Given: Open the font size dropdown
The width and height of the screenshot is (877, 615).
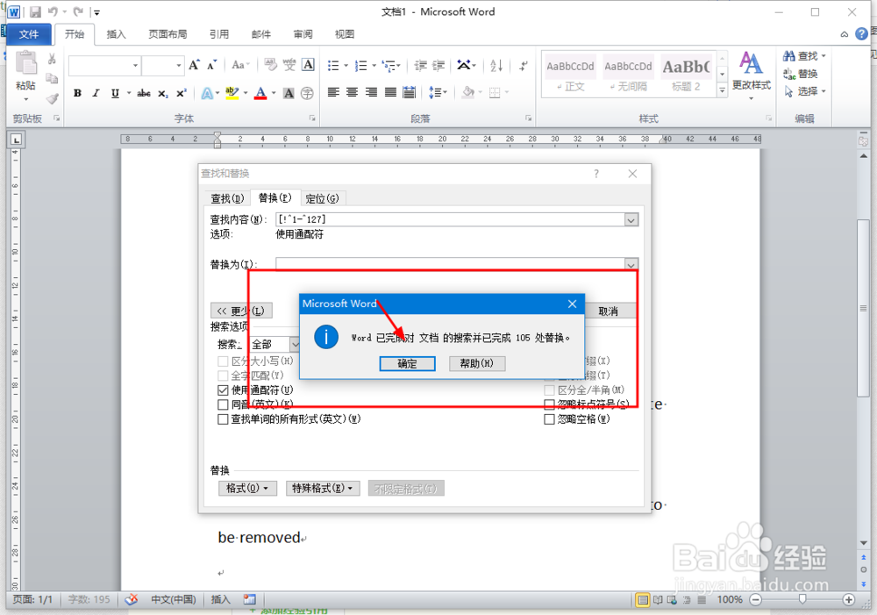Looking at the screenshot, I should pos(178,66).
